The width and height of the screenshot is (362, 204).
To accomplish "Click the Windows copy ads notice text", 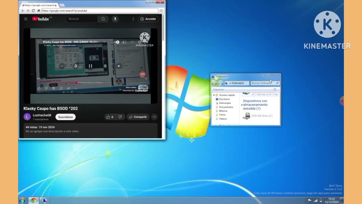I will (298, 193).
